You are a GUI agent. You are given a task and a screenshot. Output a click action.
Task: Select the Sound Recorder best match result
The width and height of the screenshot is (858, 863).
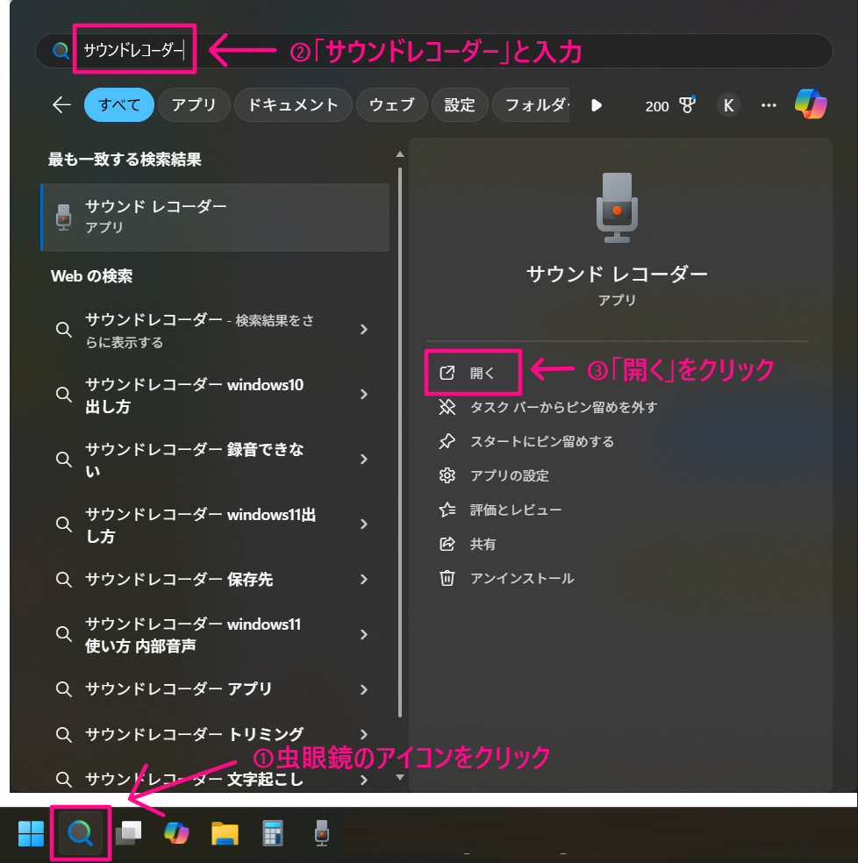[x=215, y=218]
